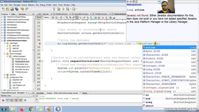199x112 pixels.
Task: Click the Stop Macro Recording square icon
Action: (x=106, y=17)
